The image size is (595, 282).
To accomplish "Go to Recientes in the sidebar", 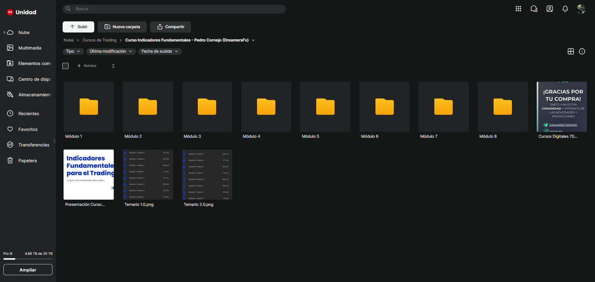I will (28, 113).
